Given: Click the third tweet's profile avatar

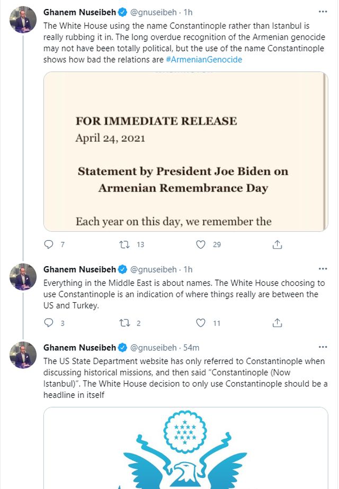Looking at the screenshot, I should click(23, 355).
